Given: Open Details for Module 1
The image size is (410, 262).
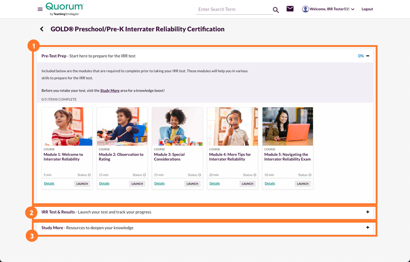Looking at the screenshot, I should tap(49, 183).
